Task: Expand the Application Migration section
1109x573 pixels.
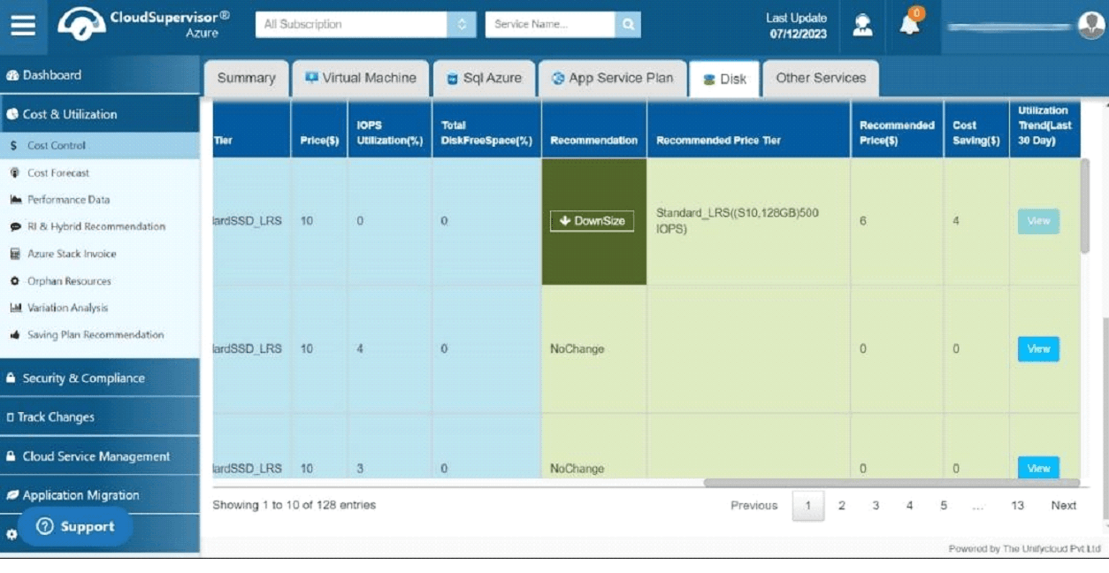Action: coord(100,495)
